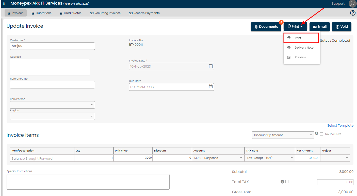Click the Qty cell showing 1
The image size is (357, 196).
(94, 158)
